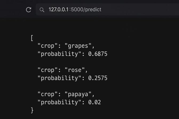Select the "papaya" crop value
Viewport: 179px width, 119px height.
point(79,94)
